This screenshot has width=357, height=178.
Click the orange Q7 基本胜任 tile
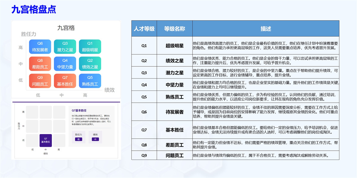[x=65, y=81]
